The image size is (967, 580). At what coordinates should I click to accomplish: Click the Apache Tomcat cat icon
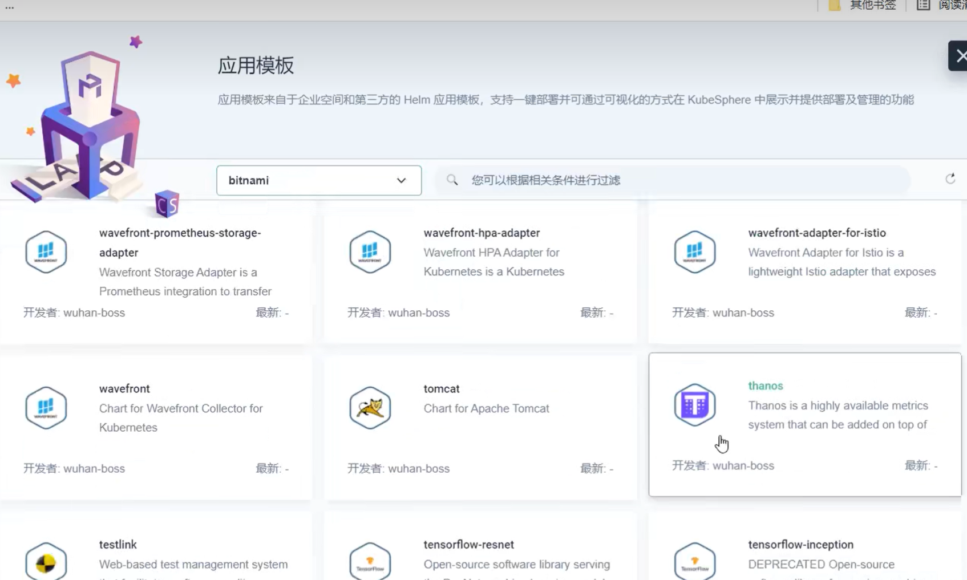[x=370, y=407]
